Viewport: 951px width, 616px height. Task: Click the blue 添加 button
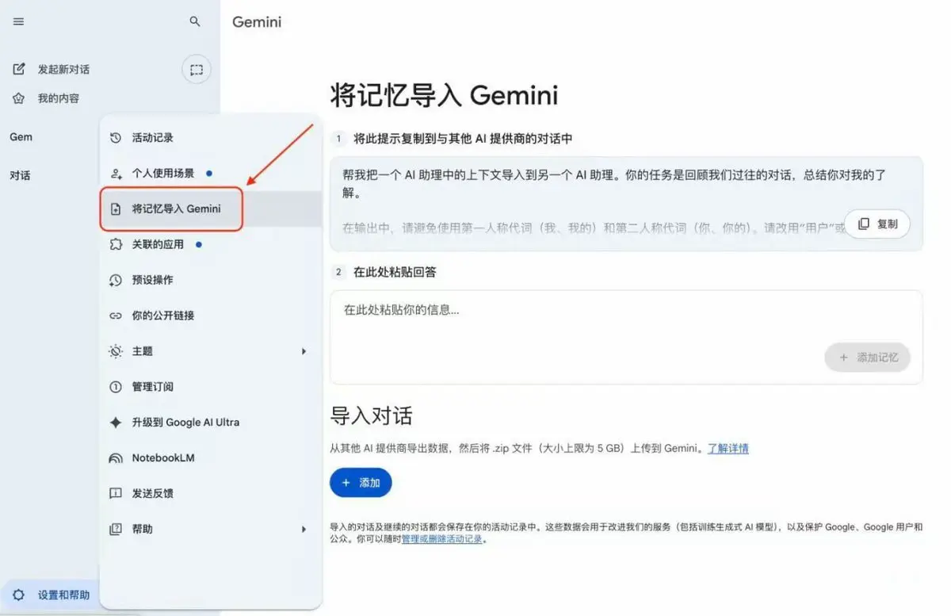pos(361,483)
